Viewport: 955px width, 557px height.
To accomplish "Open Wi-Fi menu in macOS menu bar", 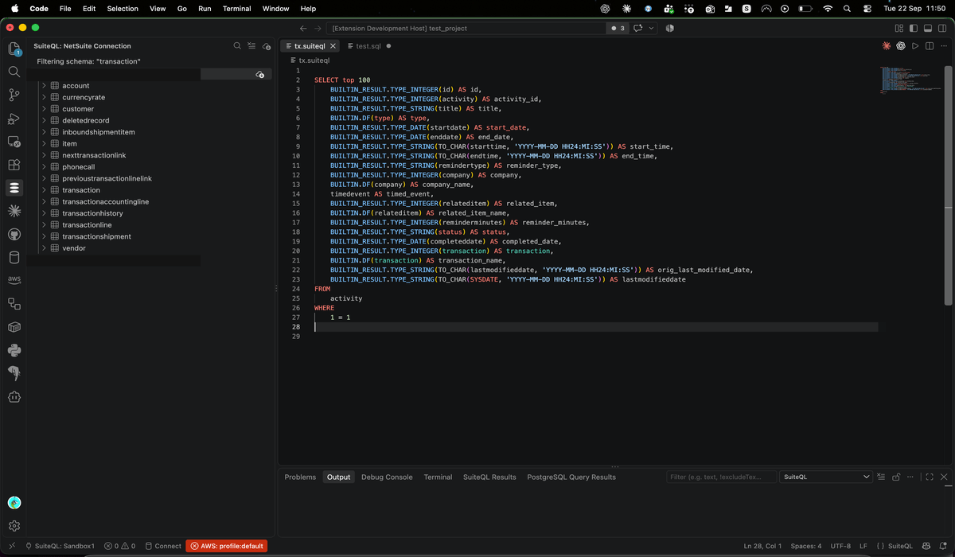I will point(828,9).
